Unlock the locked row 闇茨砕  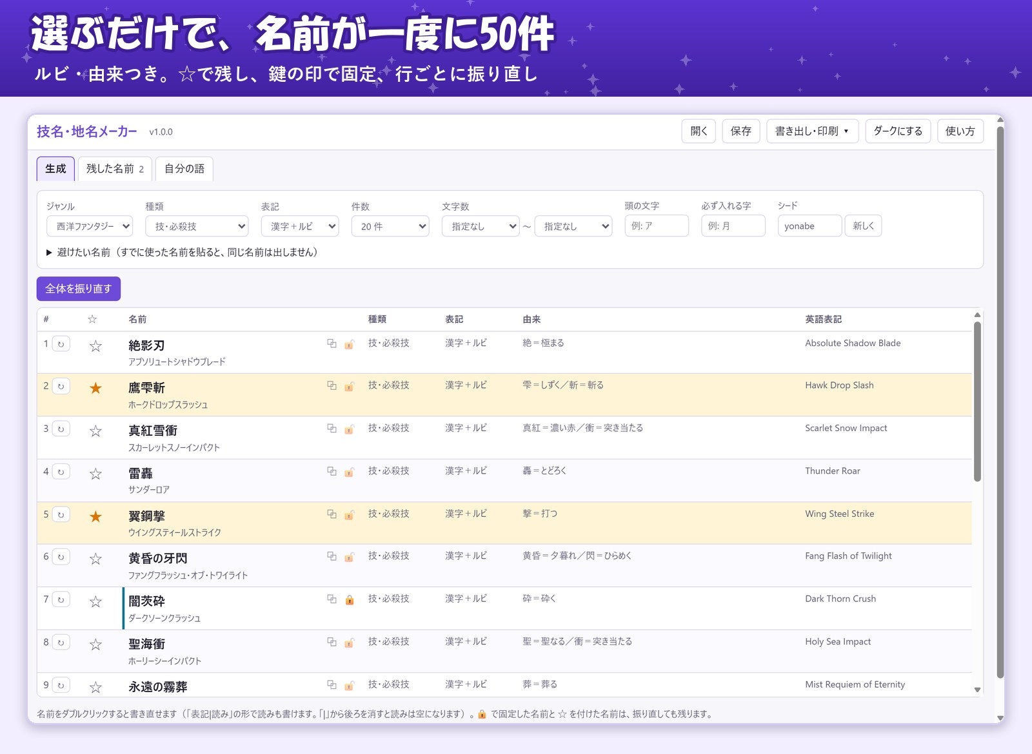[x=349, y=600]
